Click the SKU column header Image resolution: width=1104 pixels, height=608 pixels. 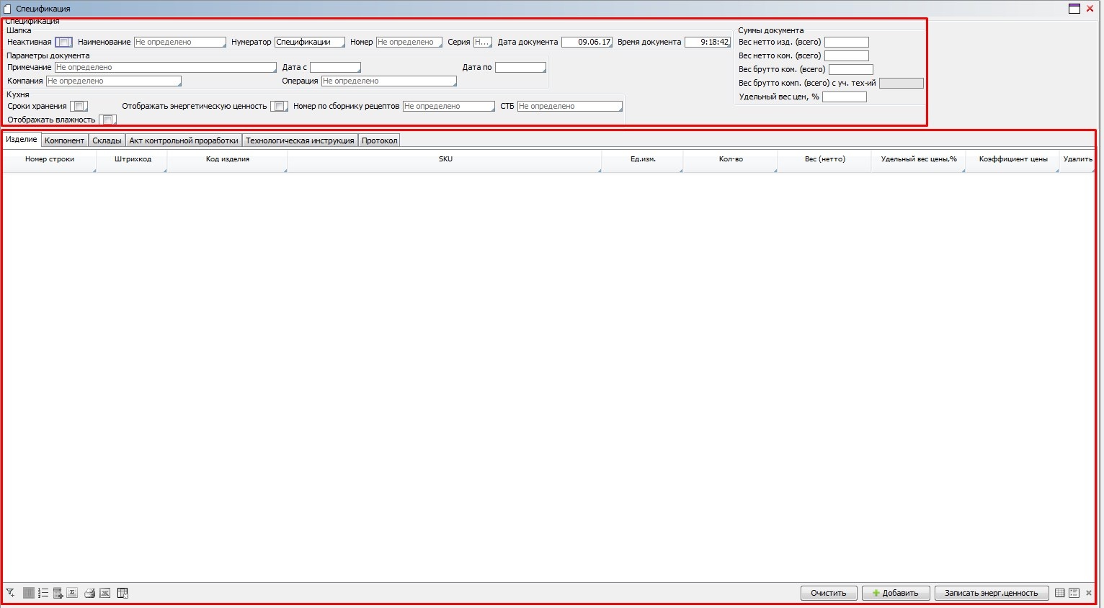pos(445,159)
